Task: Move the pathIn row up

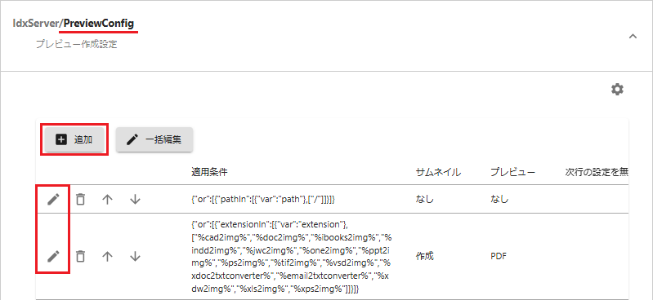Action: pos(108,200)
